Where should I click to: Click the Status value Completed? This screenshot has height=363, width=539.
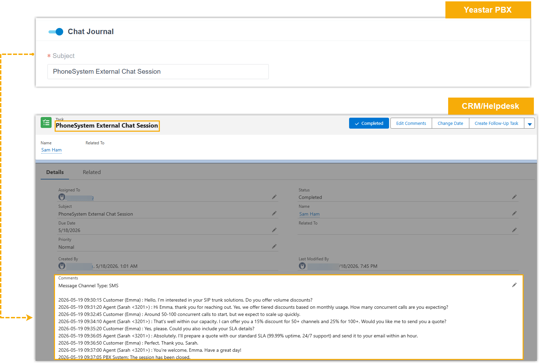coord(310,197)
